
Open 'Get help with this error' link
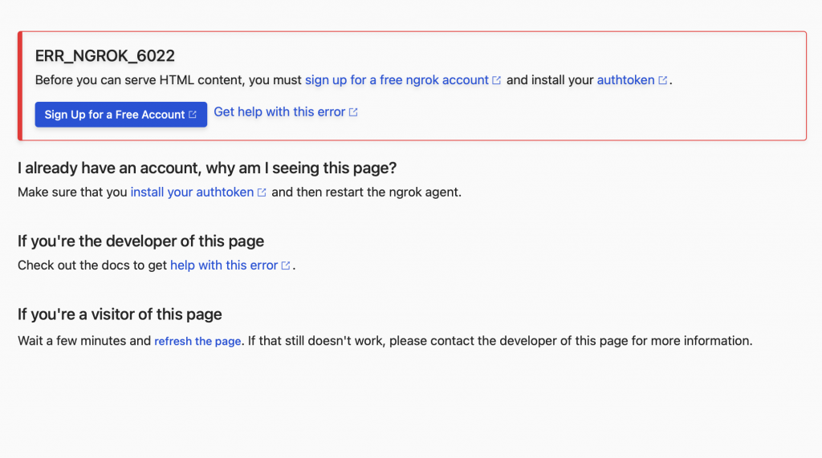pos(279,111)
